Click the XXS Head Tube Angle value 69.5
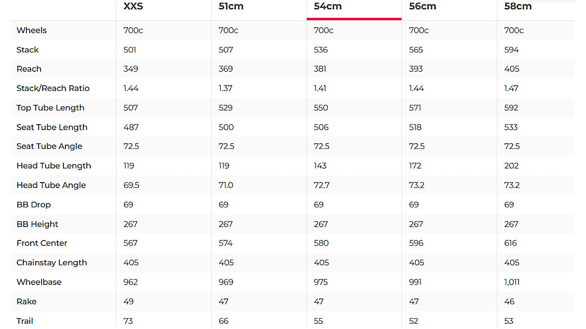 click(131, 185)
